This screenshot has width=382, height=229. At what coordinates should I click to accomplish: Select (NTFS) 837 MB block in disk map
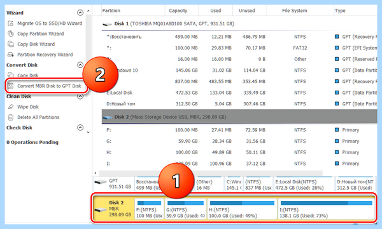(x=258, y=185)
